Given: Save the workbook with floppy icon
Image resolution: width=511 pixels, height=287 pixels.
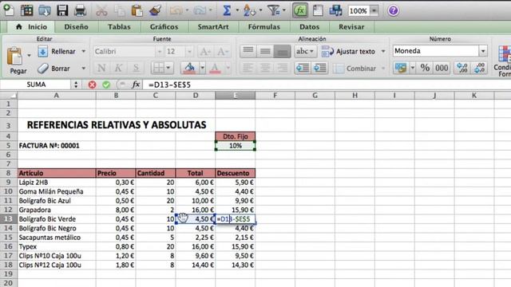Looking at the screenshot, I should pyautogui.click(x=62, y=10).
